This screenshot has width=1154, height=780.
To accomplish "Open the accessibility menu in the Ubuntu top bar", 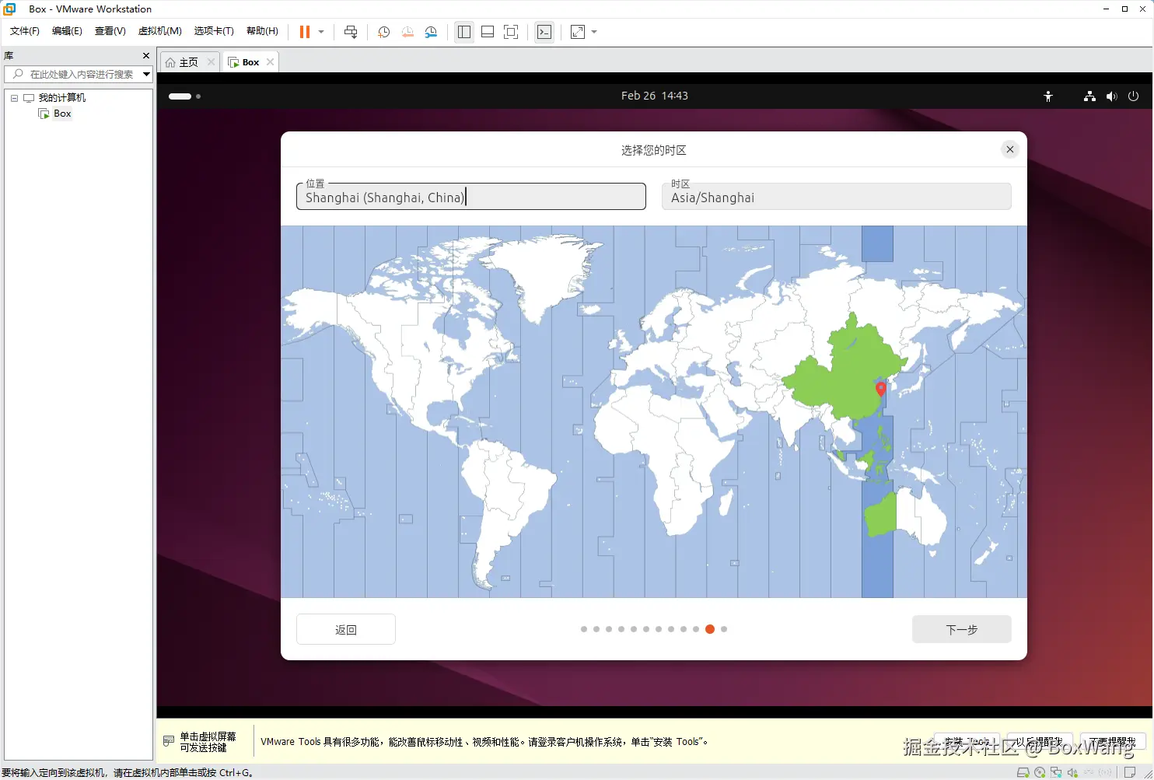I will pyautogui.click(x=1048, y=96).
